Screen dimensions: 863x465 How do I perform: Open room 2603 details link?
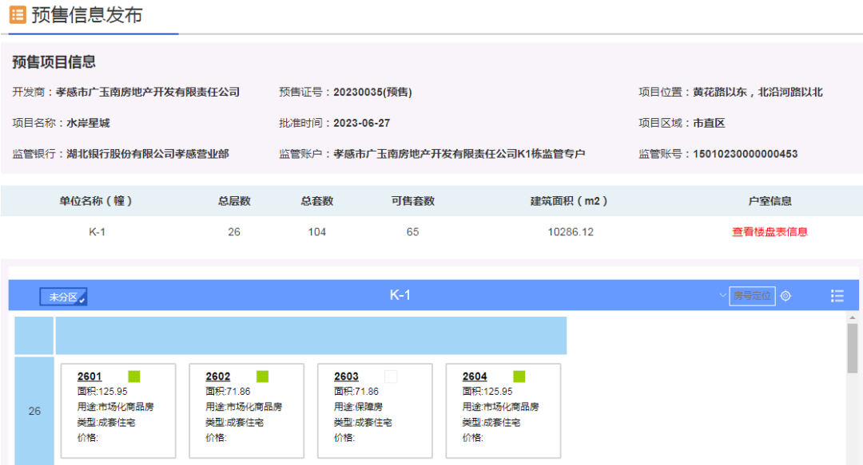[x=346, y=376]
